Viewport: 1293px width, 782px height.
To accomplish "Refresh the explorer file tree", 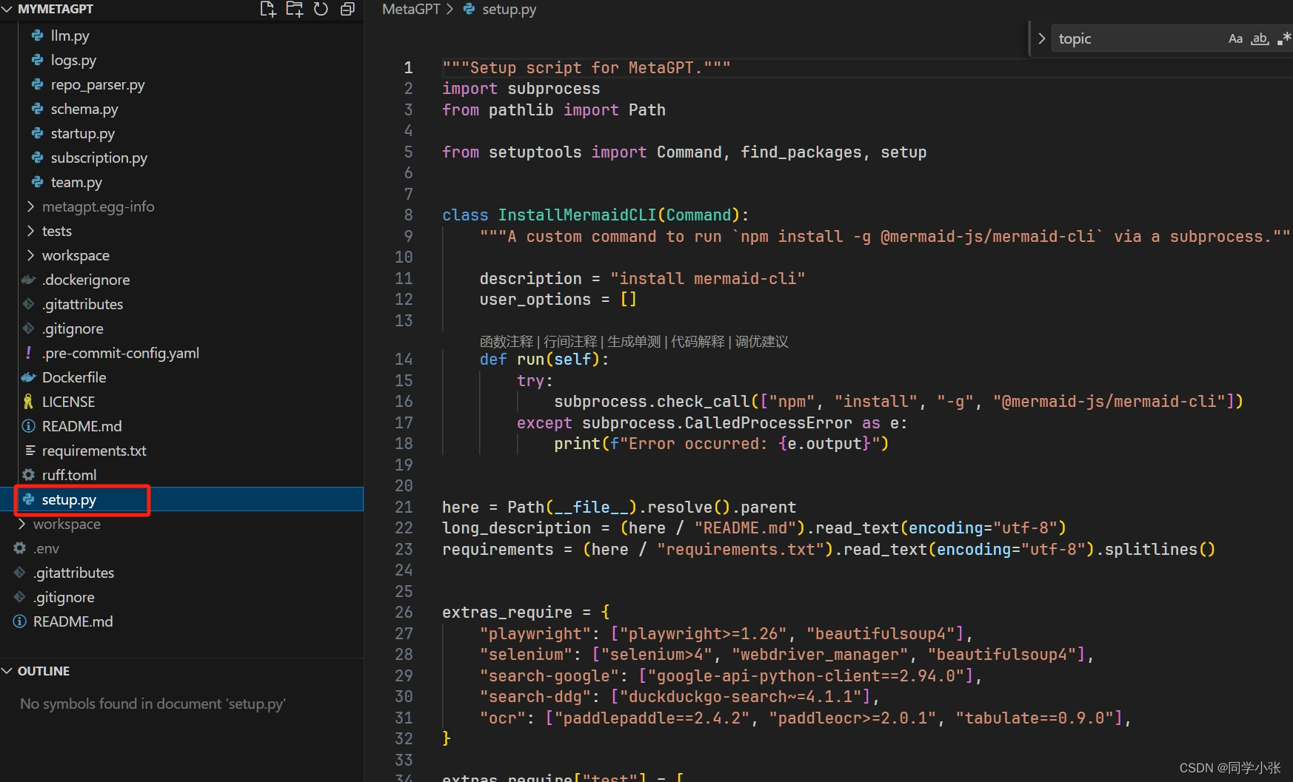I will (321, 9).
